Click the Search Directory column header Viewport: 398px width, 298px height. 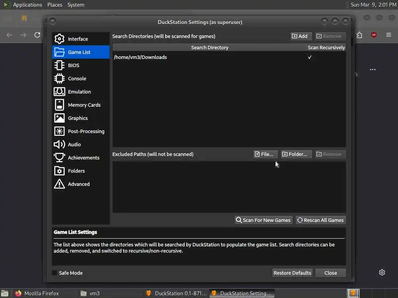(x=209, y=47)
